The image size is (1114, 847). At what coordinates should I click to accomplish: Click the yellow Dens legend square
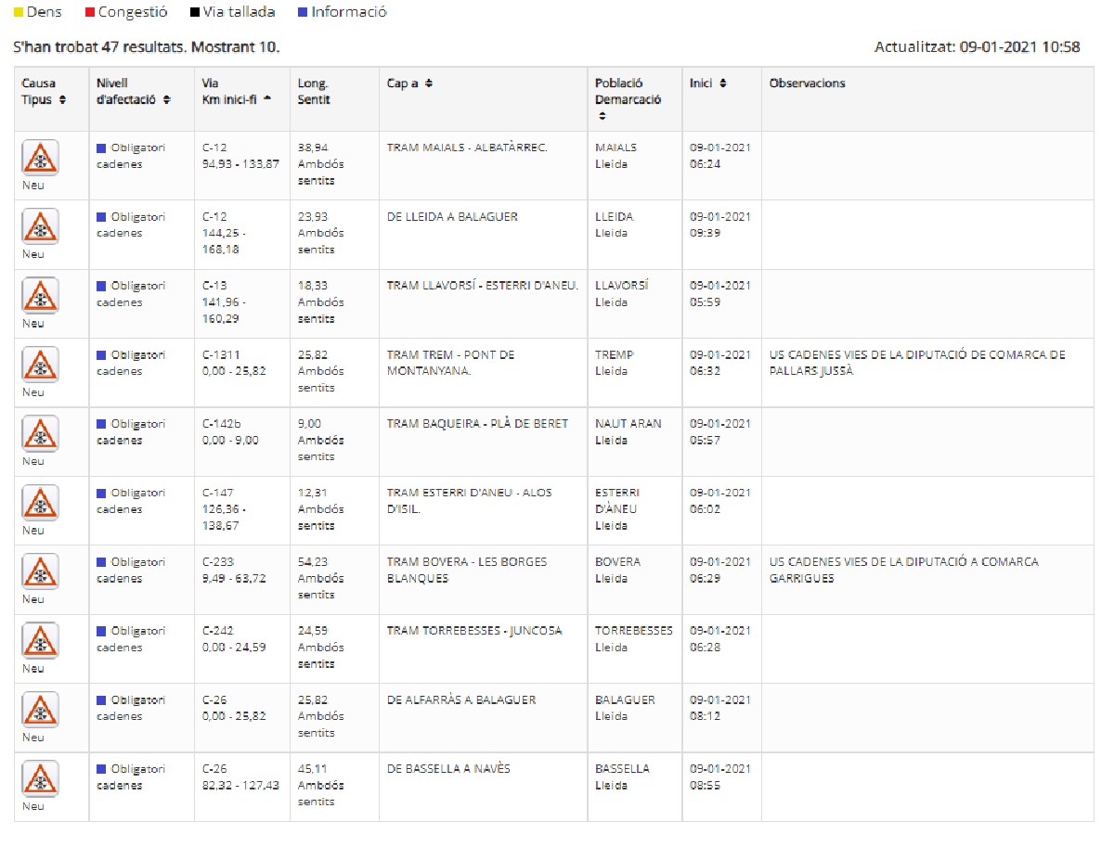click(18, 13)
